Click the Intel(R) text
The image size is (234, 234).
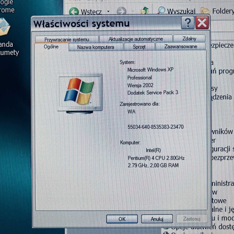(x=153, y=150)
